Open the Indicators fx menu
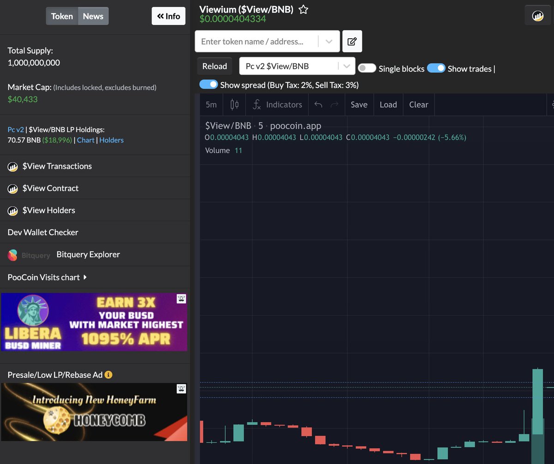 pos(277,105)
